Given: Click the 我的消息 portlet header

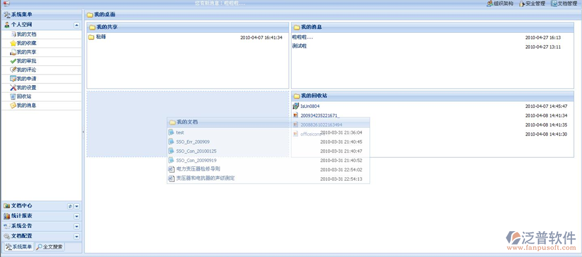Looking at the screenshot, I should pos(432,27).
